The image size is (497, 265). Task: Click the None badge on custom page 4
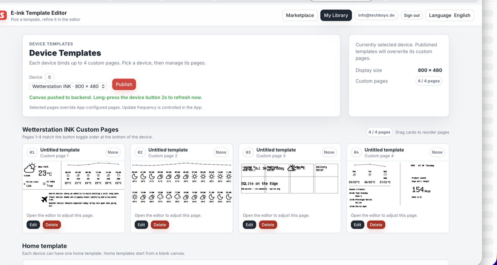point(437,152)
